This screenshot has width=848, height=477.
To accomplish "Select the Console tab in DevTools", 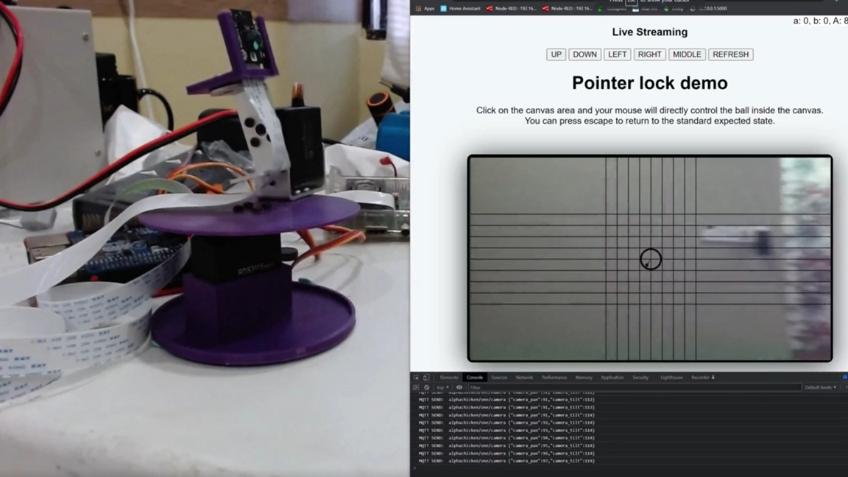I will click(x=474, y=378).
